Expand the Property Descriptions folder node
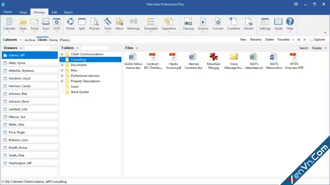Screen dimensions: 330x185 62,81
